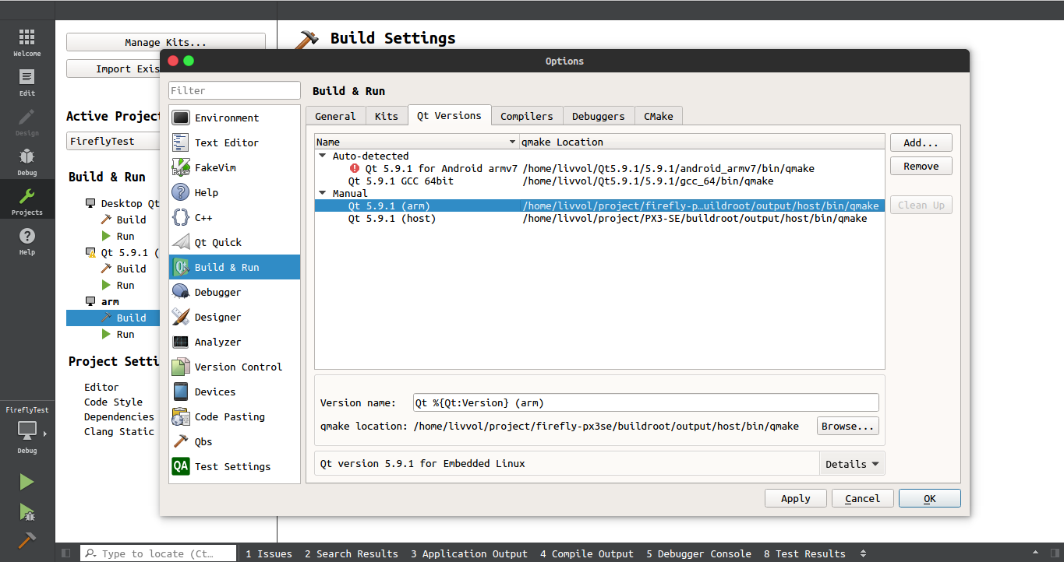Click the Add... button
The image size is (1064, 562).
pos(921,142)
